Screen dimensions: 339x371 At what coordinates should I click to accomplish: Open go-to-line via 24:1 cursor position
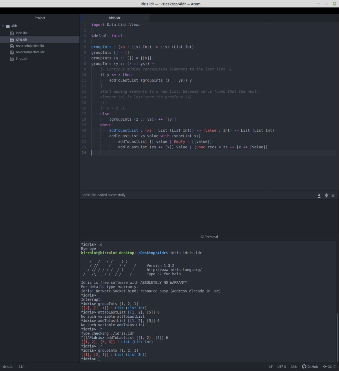pyautogui.click(x=22, y=367)
